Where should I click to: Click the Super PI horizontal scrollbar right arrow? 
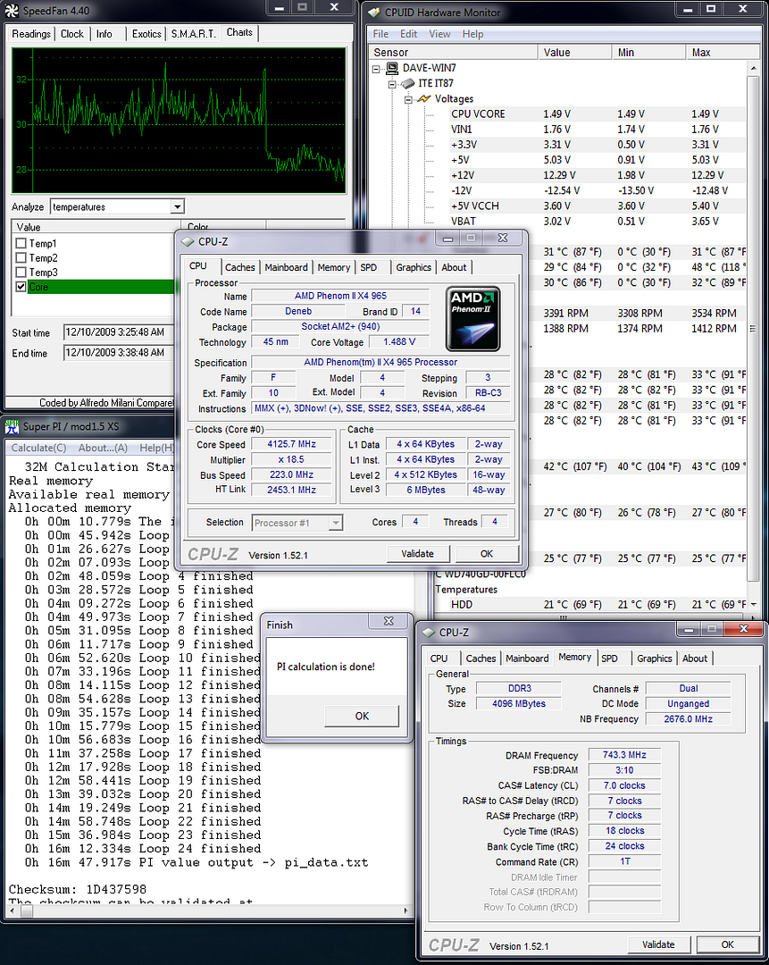[405, 910]
